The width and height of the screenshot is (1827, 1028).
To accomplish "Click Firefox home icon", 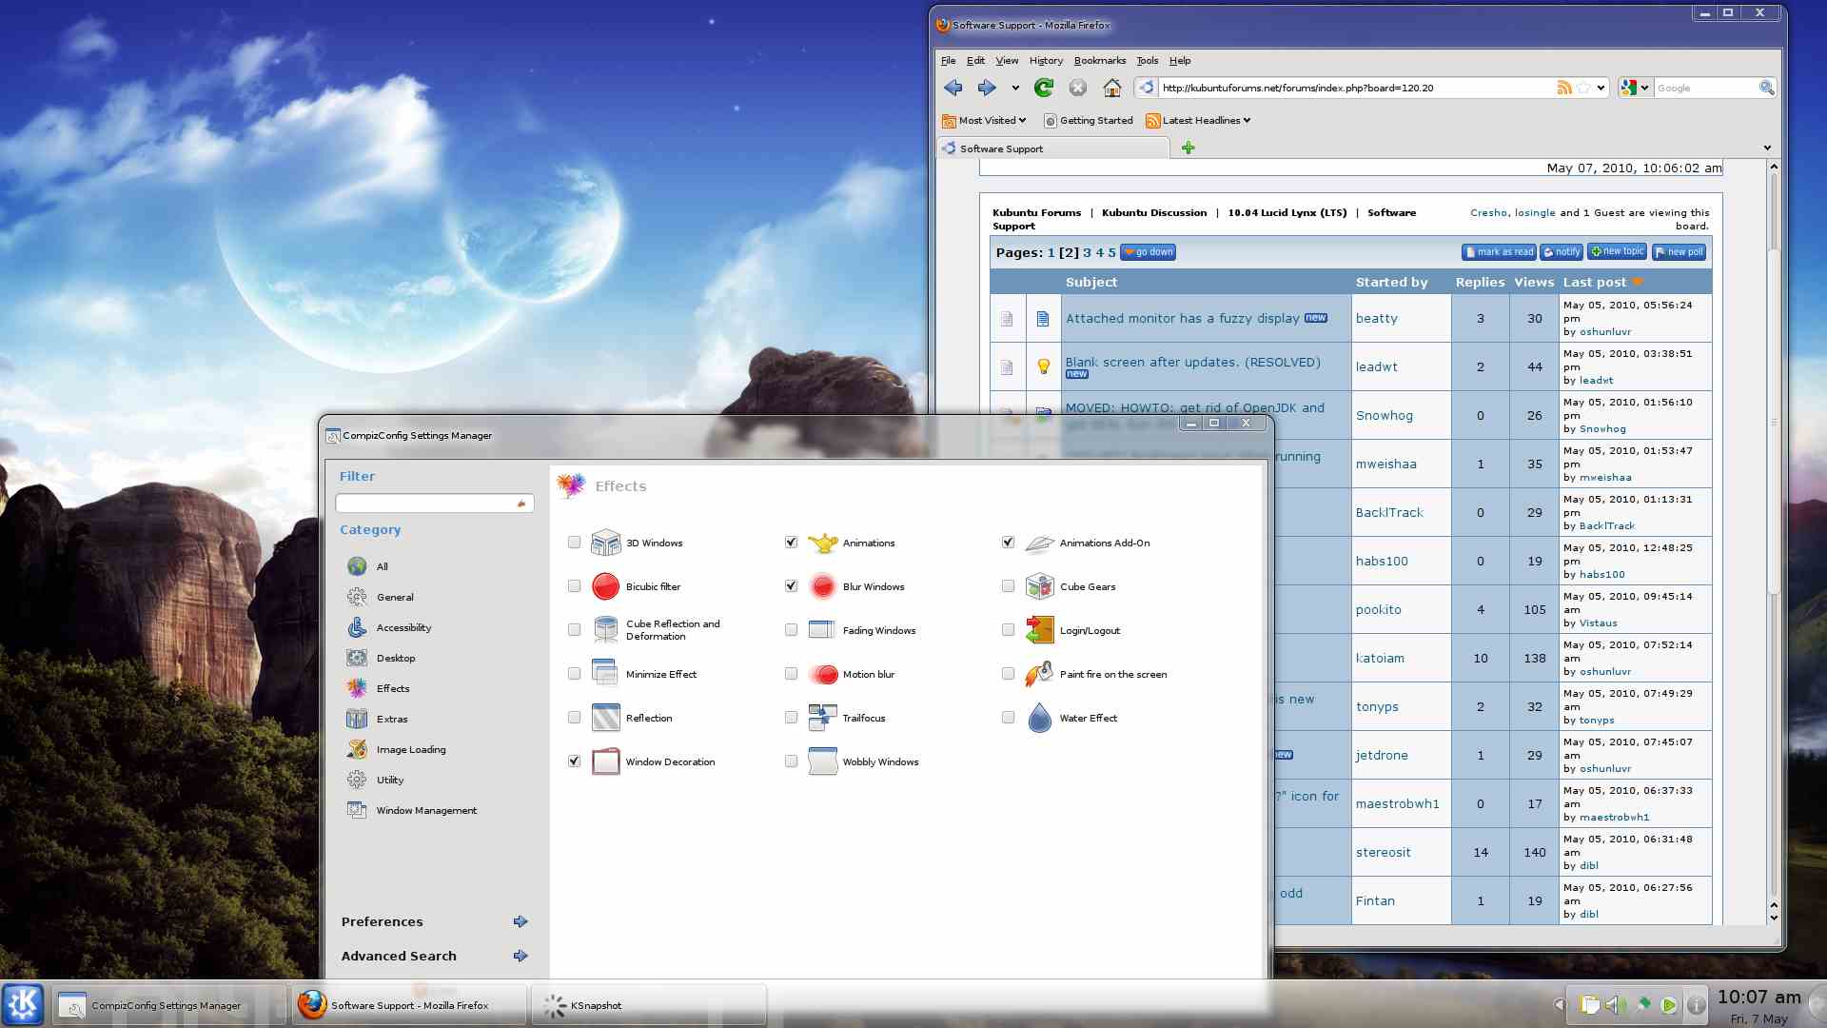I will pyautogui.click(x=1111, y=88).
